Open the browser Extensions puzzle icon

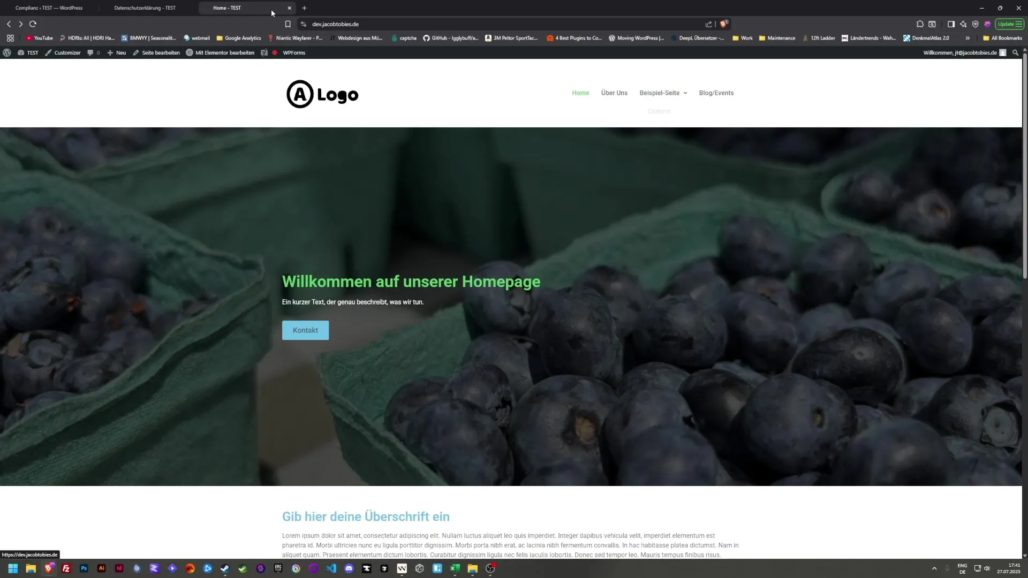click(x=920, y=24)
